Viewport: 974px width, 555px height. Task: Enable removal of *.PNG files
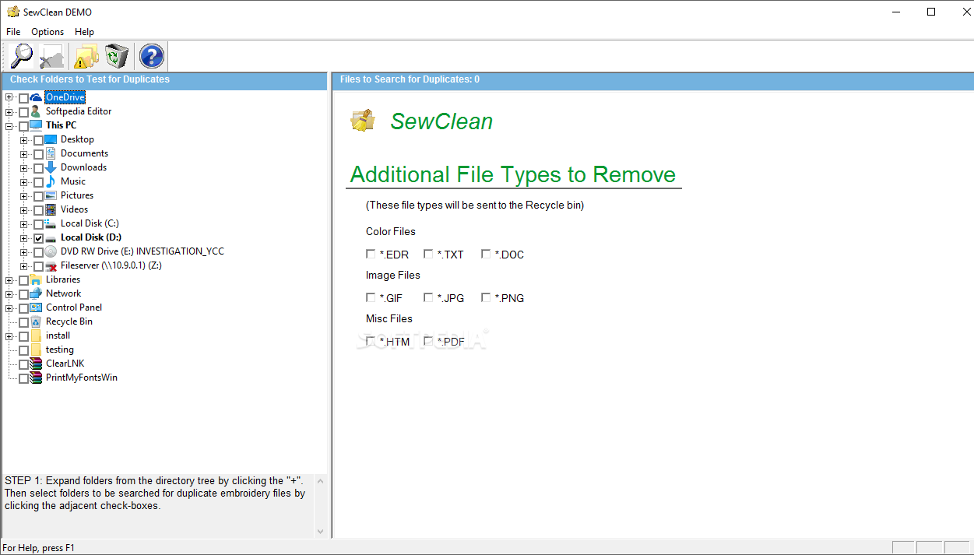click(x=486, y=297)
